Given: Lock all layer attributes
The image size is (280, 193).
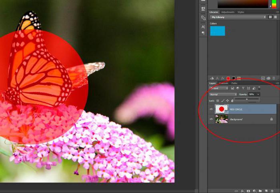Looking at the screenshot, I should [x=232, y=101].
